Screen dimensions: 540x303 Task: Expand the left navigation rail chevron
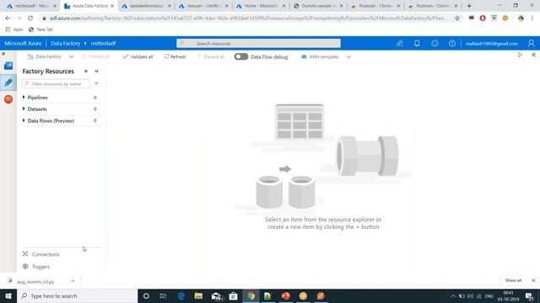click(3, 54)
